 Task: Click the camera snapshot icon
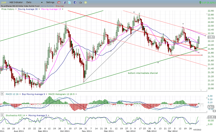pos(80,2)
